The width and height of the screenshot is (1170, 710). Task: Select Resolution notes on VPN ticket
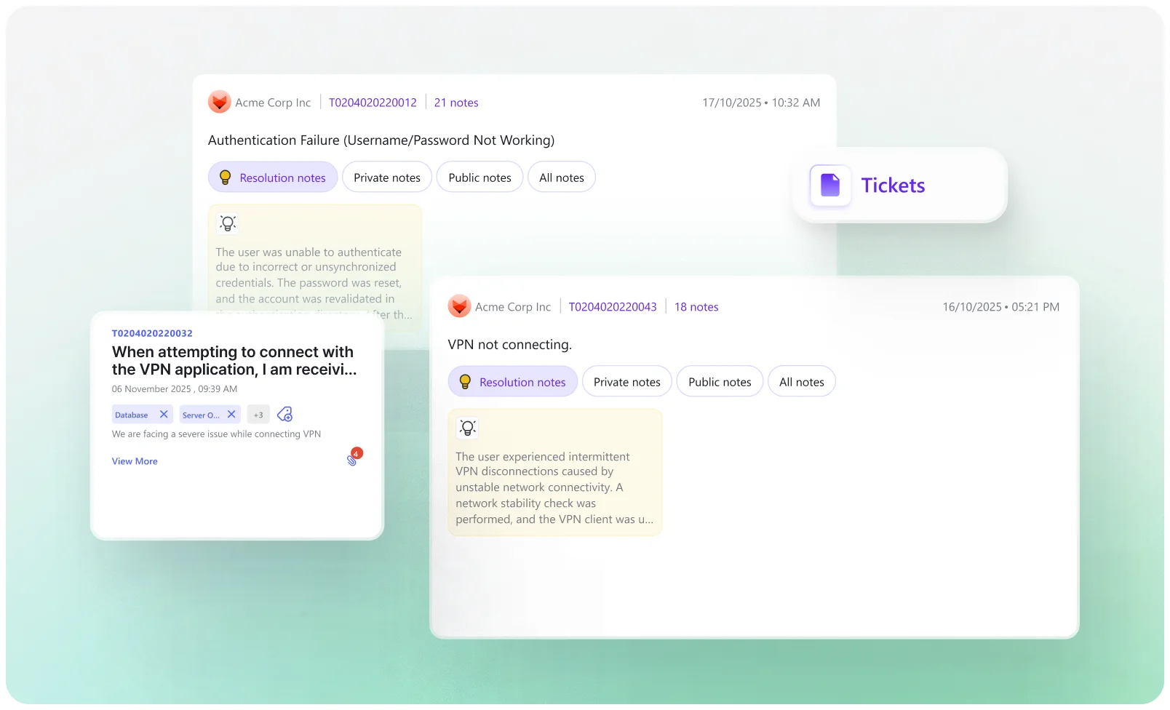pyautogui.click(x=513, y=382)
